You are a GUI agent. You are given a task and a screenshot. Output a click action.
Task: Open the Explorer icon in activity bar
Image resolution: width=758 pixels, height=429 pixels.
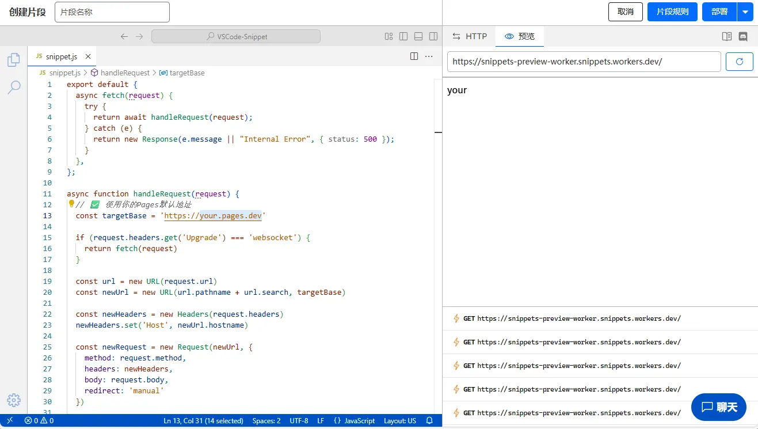point(14,60)
